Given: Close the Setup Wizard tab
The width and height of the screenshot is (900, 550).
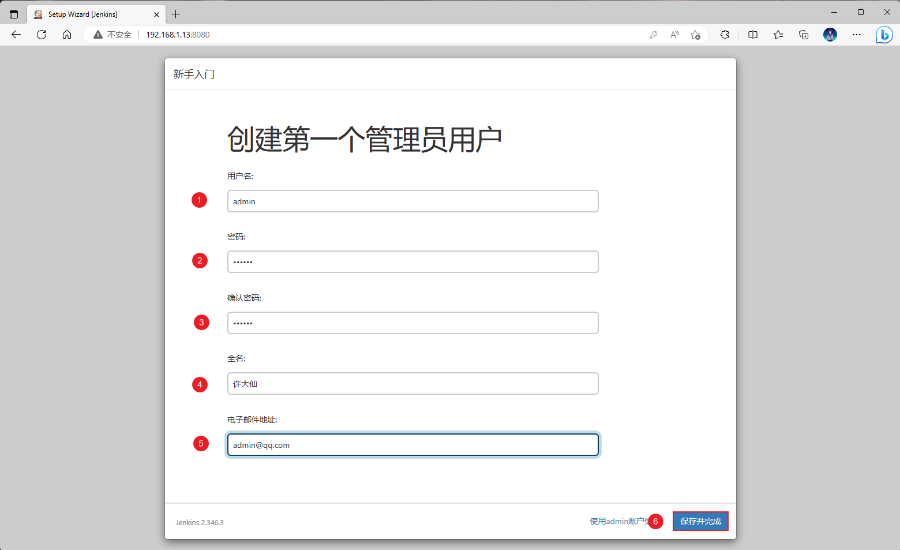Looking at the screenshot, I should point(156,14).
